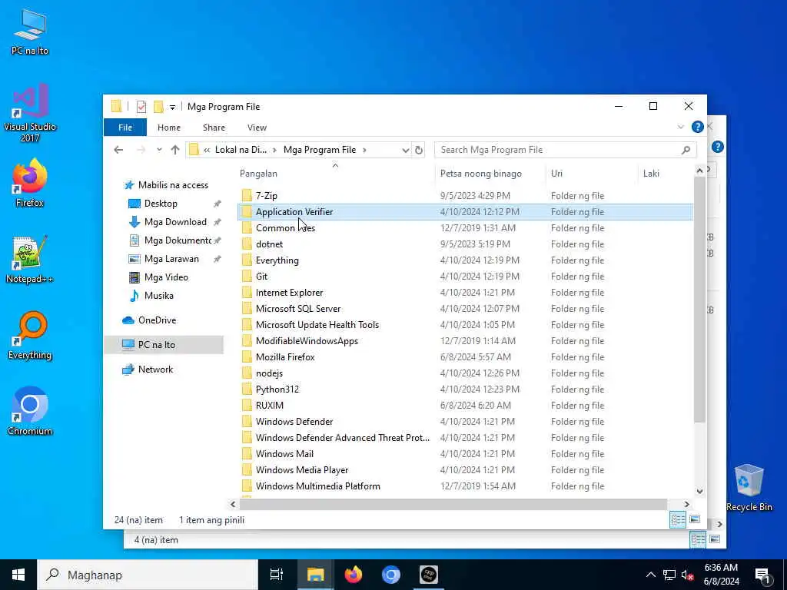This screenshot has height=590, width=787.
Task: Open the recent locations dropdown arrow
Action: (x=159, y=150)
